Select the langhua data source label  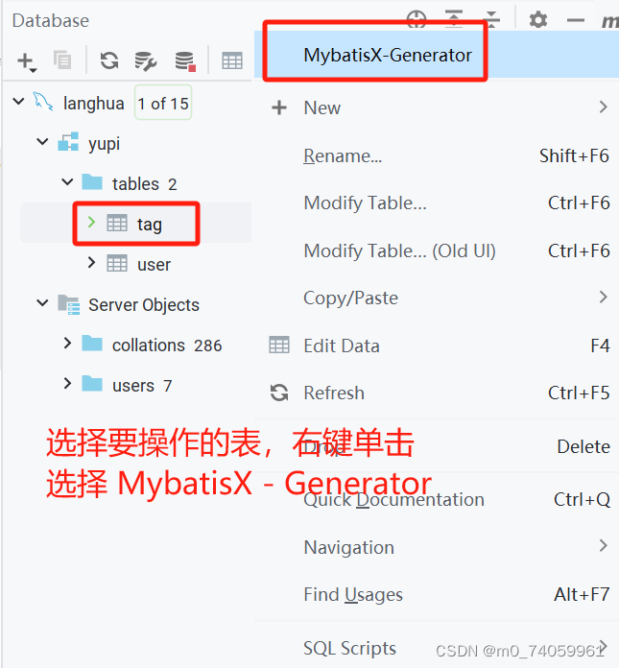[94, 104]
